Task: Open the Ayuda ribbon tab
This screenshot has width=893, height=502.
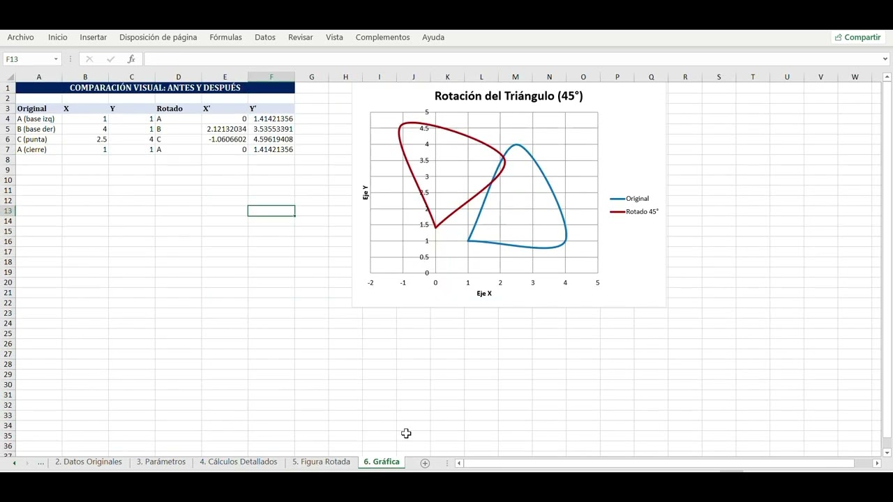Action: 433,37
